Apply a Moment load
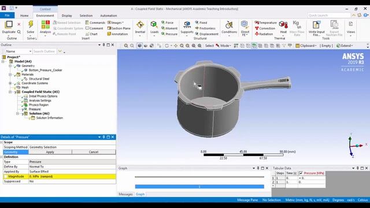This screenshot has height=208, width=370. pyautogui.click(x=169, y=28)
